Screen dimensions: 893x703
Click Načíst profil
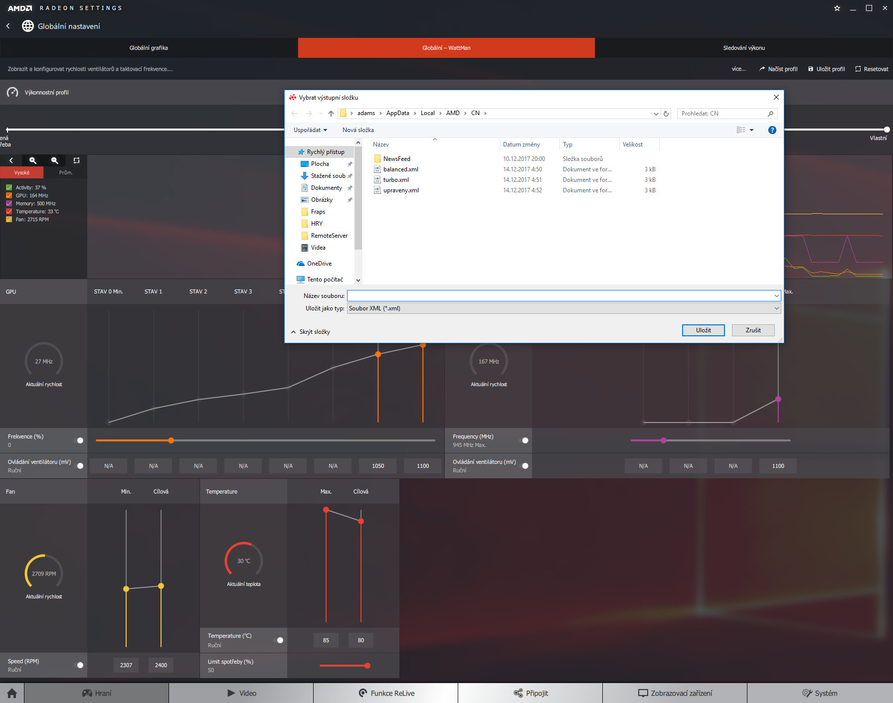point(778,69)
